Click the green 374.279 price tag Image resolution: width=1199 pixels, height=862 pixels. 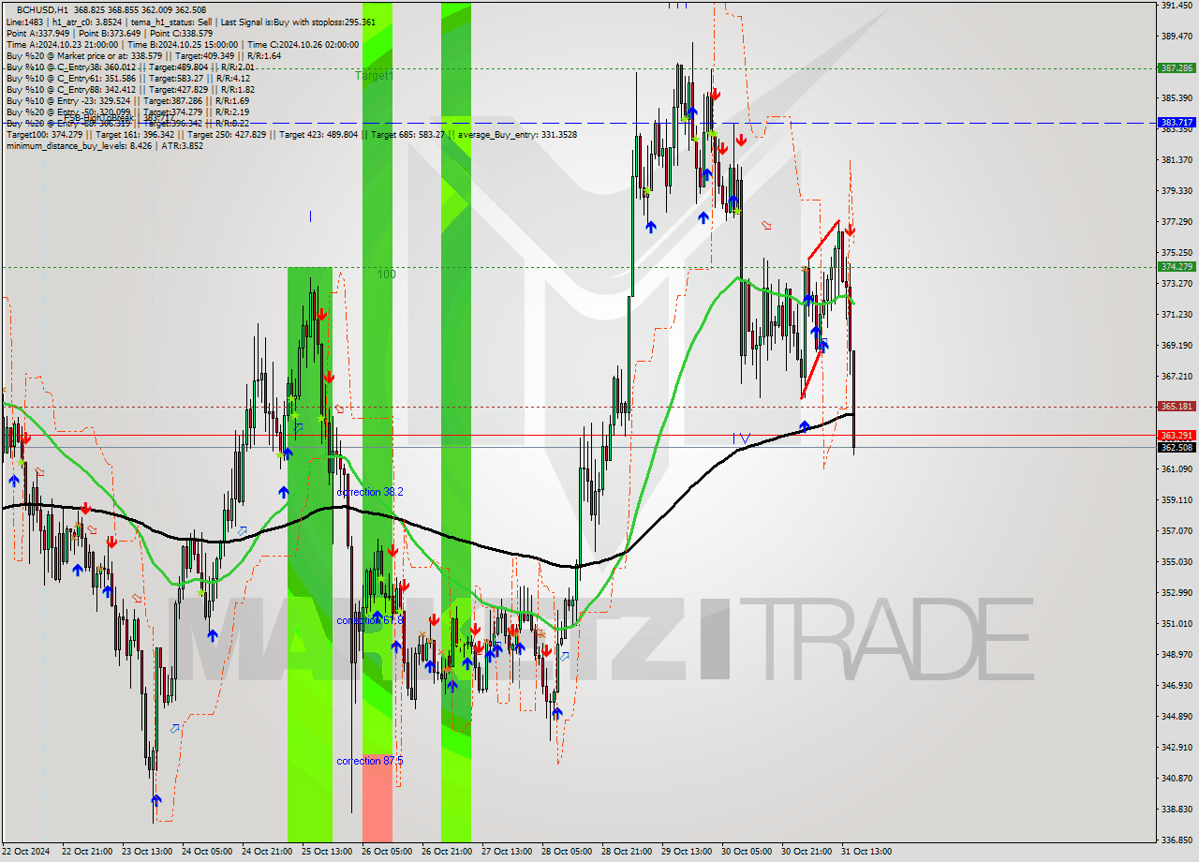pyautogui.click(x=1177, y=267)
